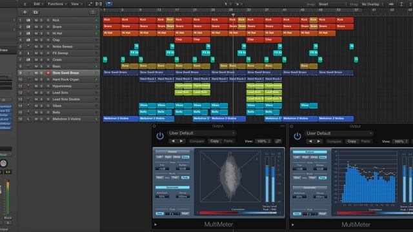Viewport: 413px width, 232px height.
Task: Select the pointer tool in toolbar
Action: [226, 4]
